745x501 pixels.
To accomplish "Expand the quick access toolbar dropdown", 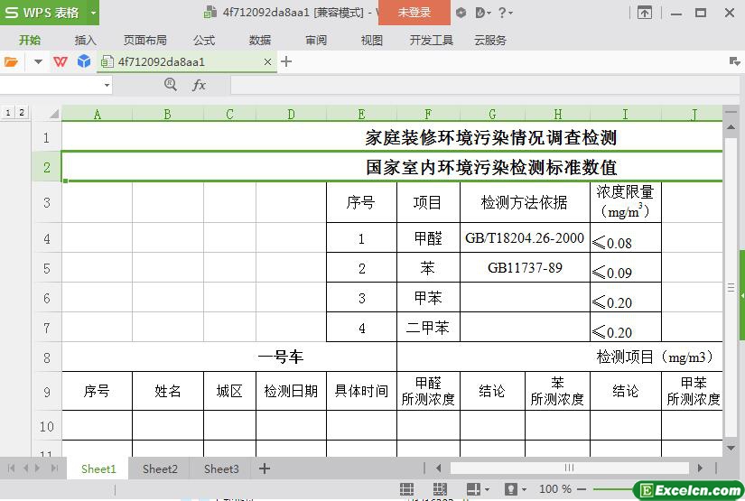I will coord(38,61).
